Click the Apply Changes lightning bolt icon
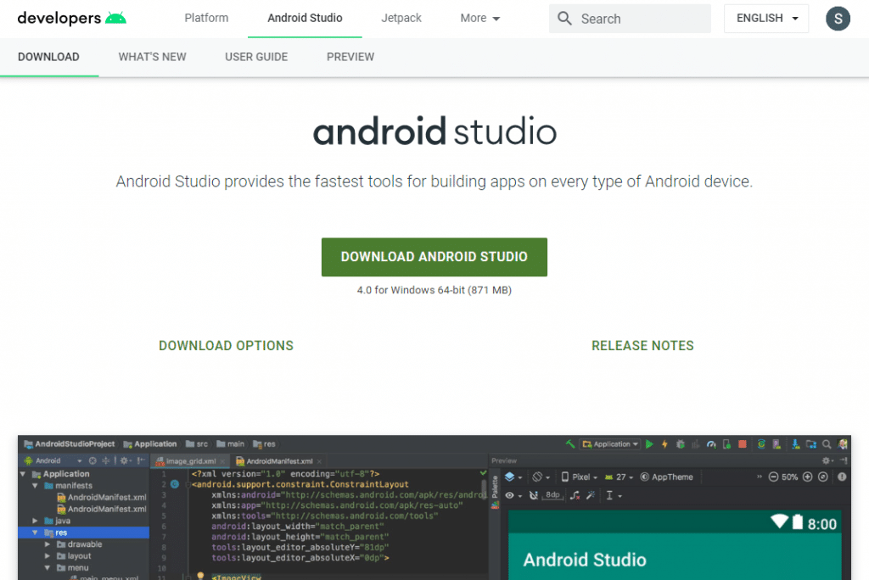Image resolution: width=869 pixels, height=580 pixels. pyautogui.click(x=664, y=444)
